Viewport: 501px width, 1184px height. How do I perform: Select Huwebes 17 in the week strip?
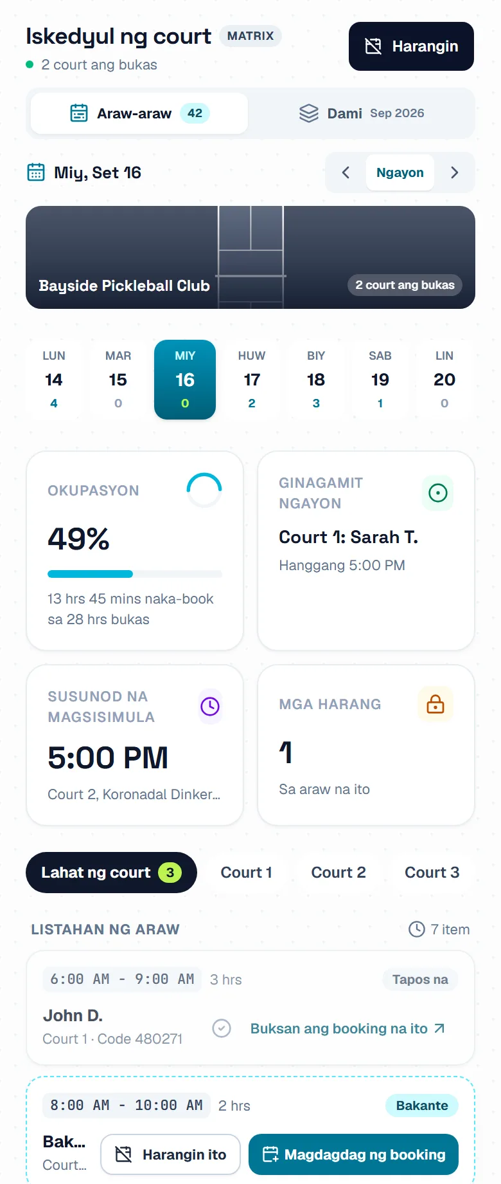point(252,380)
